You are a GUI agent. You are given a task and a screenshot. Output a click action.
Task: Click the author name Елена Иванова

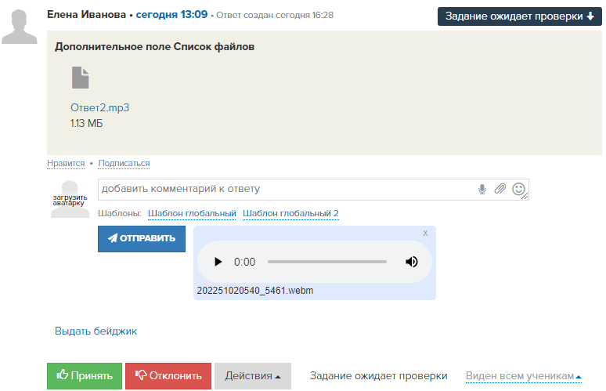coord(87,15)
